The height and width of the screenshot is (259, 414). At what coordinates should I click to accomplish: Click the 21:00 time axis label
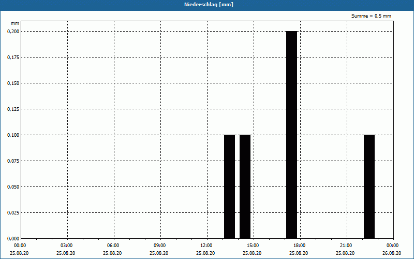[345, 246]
